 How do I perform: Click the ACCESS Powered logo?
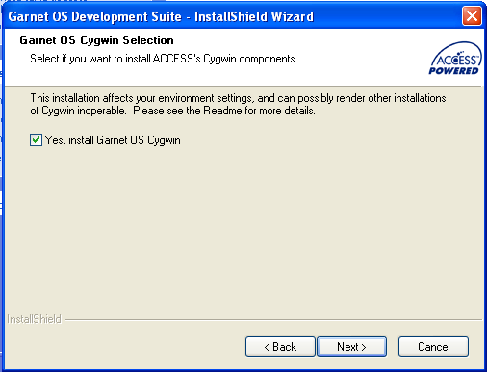tap(455, 58)
